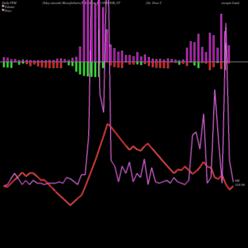Click the Volume legend color swatch

(x=3, y=6)
